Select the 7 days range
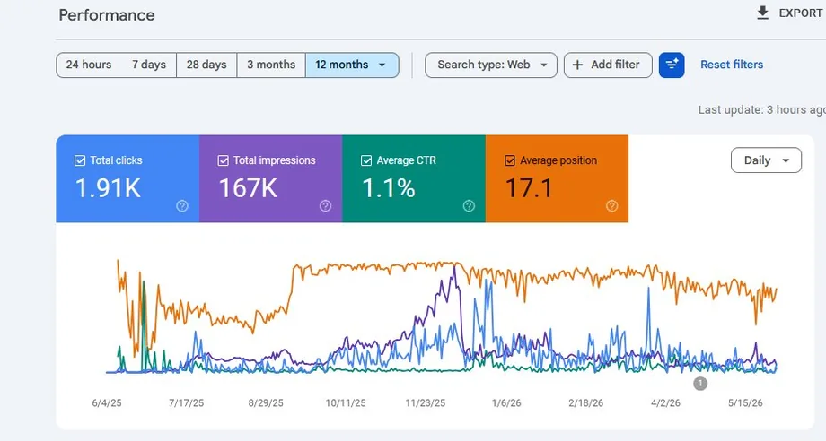The width and height of the screenshot is (826, 441). tap(148, 65)
